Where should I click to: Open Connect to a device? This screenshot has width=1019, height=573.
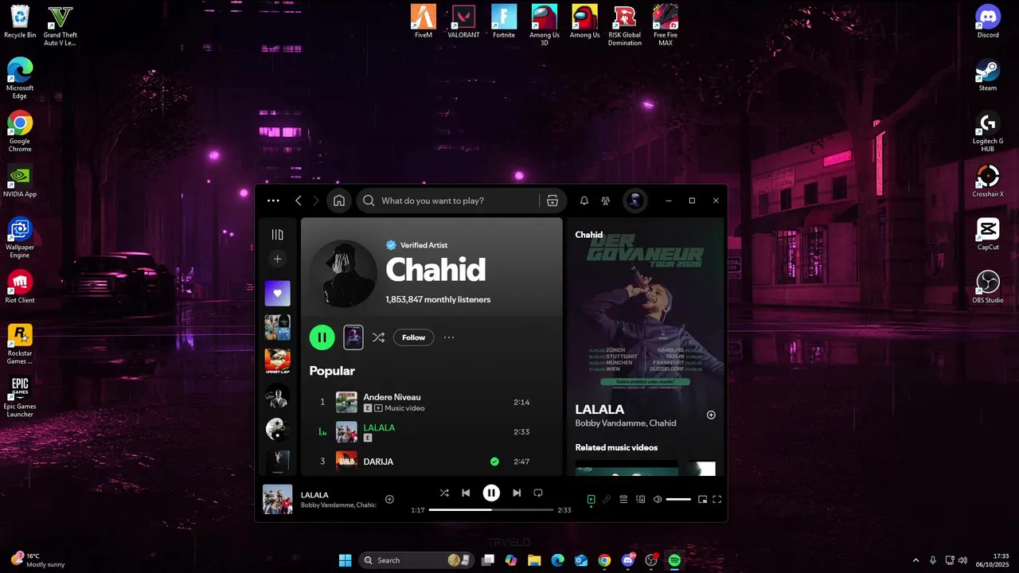(641, 499)
